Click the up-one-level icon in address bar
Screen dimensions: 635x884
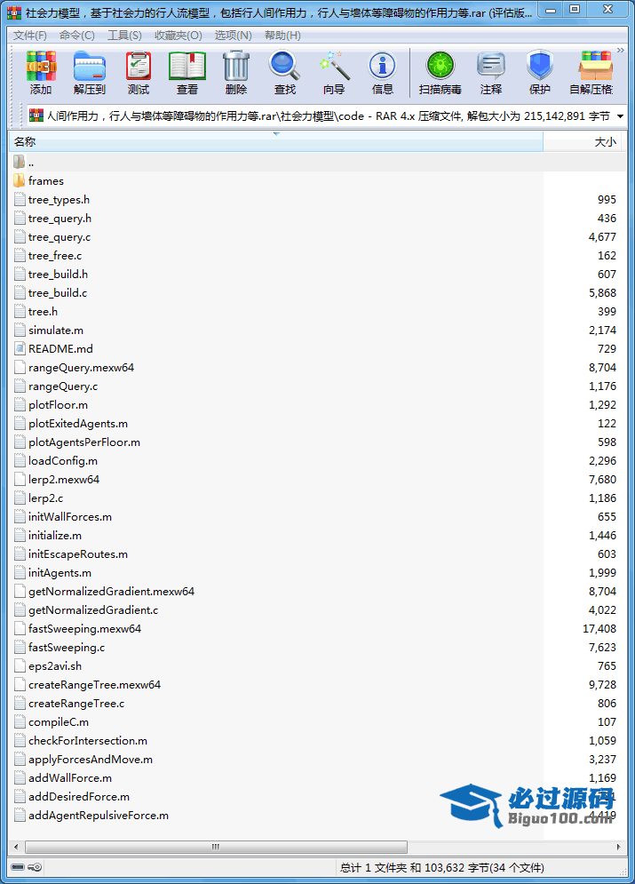(36, 116)
